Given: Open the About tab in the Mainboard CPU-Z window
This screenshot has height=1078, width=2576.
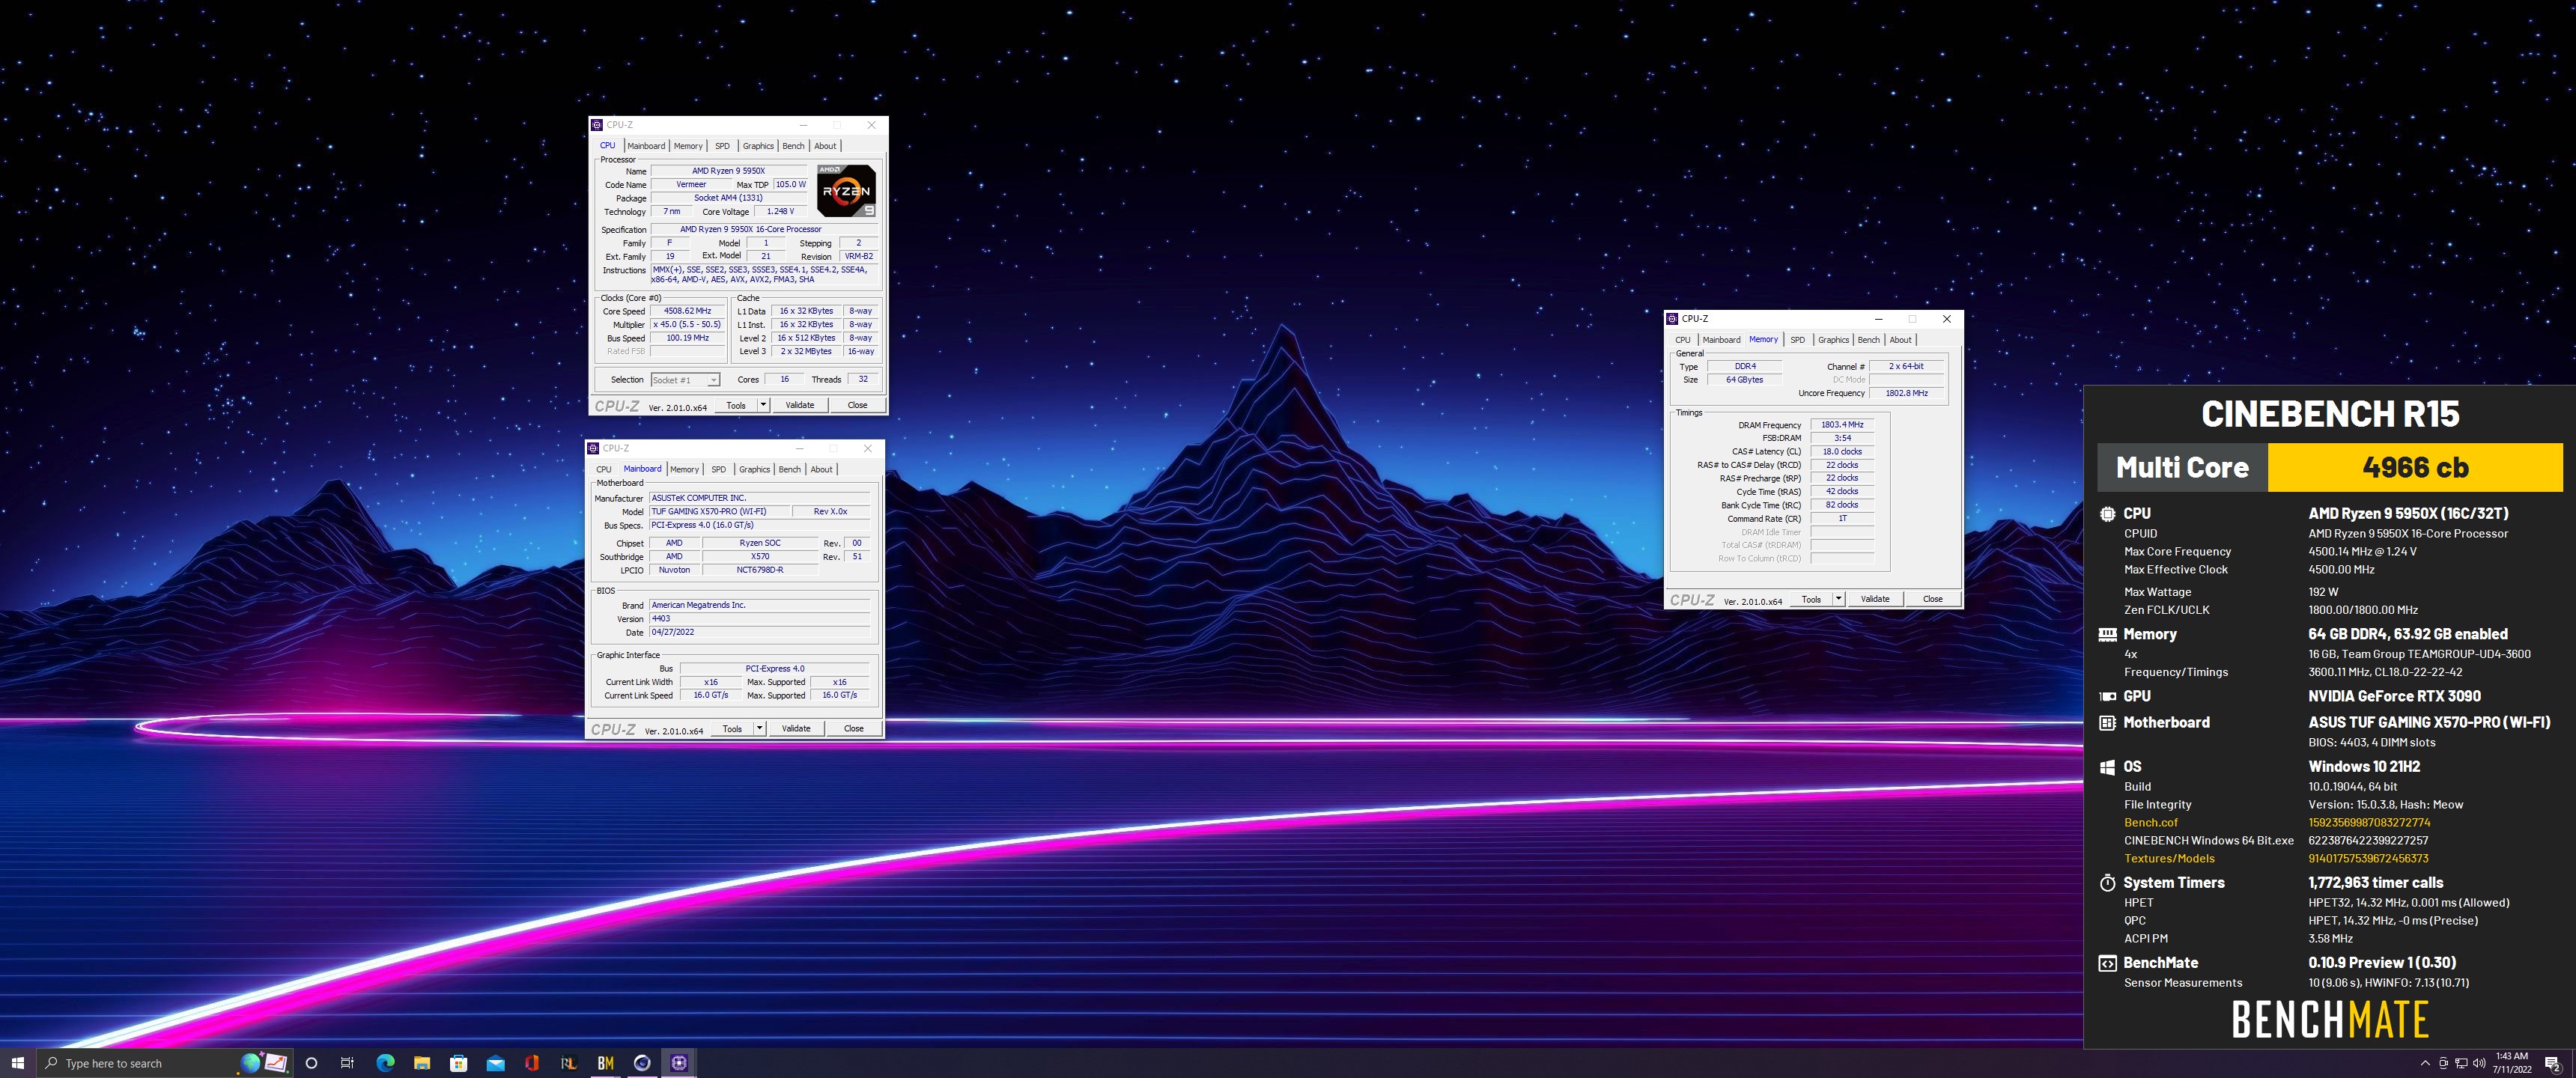Looking at the screenshot, I should 821,469.
